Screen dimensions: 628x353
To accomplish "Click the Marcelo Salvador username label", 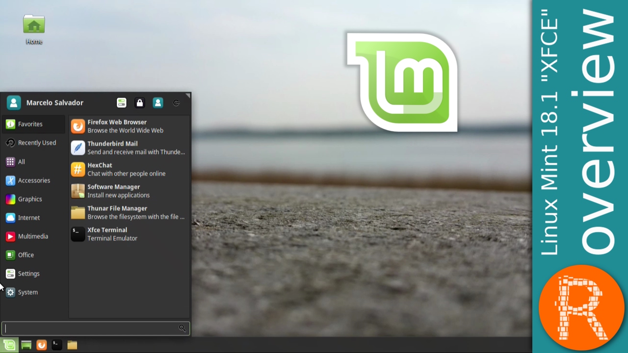I will point(55,102).
